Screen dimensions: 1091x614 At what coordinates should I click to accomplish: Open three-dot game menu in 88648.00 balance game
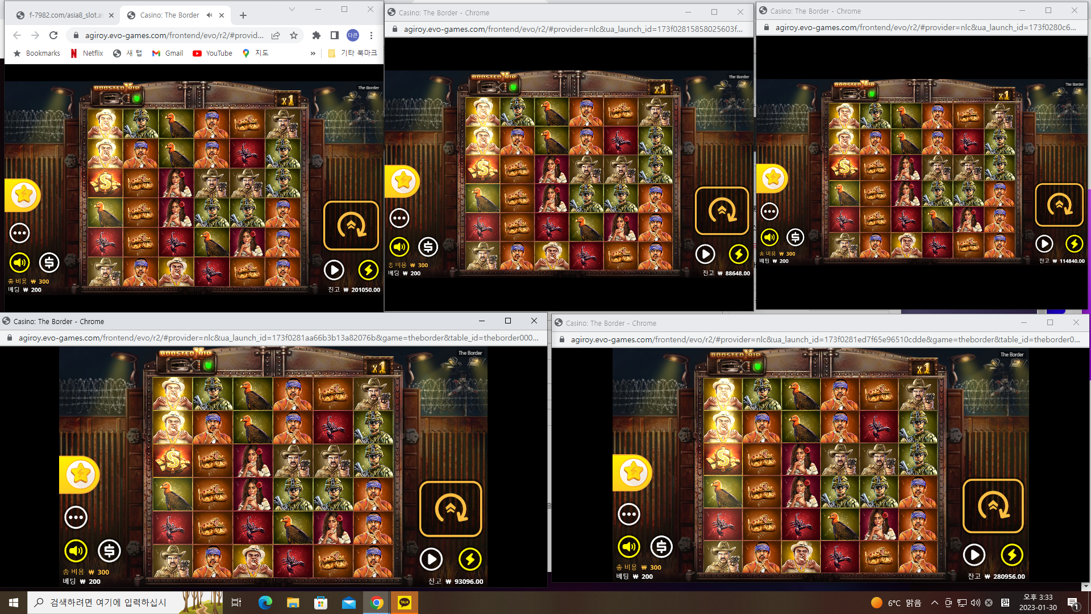coord(399,218)
